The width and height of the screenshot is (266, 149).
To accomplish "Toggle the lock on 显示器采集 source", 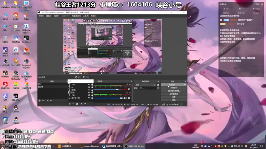I will tap(92, 98).
